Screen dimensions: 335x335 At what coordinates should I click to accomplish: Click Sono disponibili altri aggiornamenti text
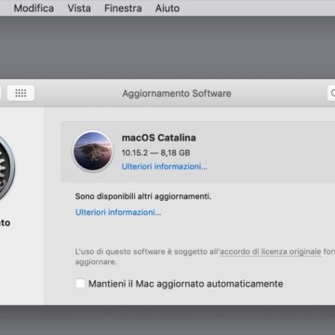click(143, 196)
